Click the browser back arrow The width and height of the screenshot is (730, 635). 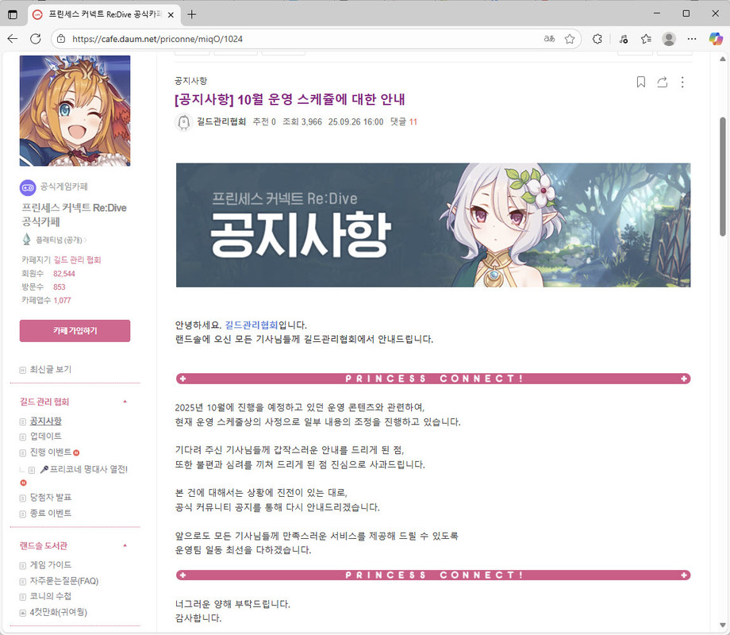(13, 39)
